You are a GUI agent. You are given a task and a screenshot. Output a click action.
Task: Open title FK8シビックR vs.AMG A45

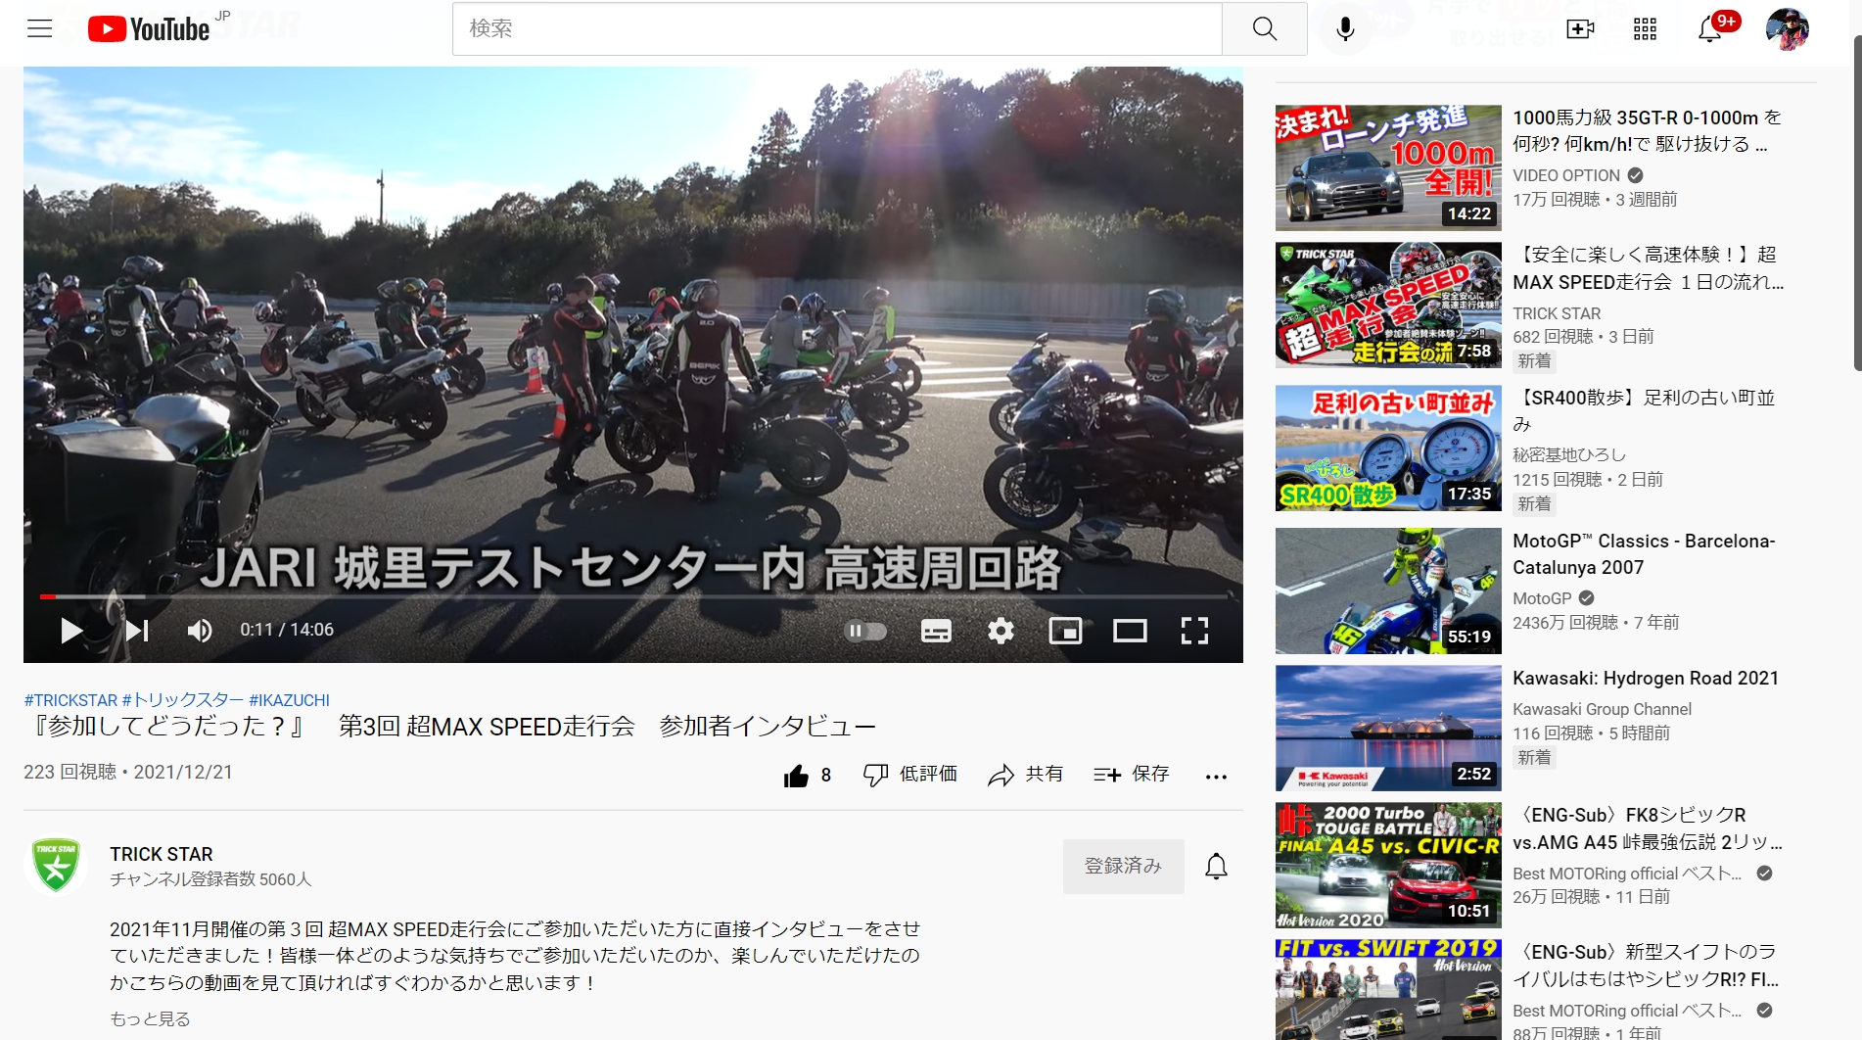tap(1648, 828)
